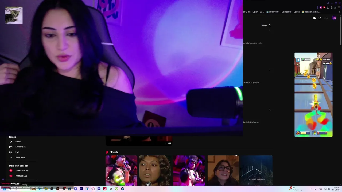
Task: Click the YouTube upload arrow icon
Action: (x=320, y=18)
